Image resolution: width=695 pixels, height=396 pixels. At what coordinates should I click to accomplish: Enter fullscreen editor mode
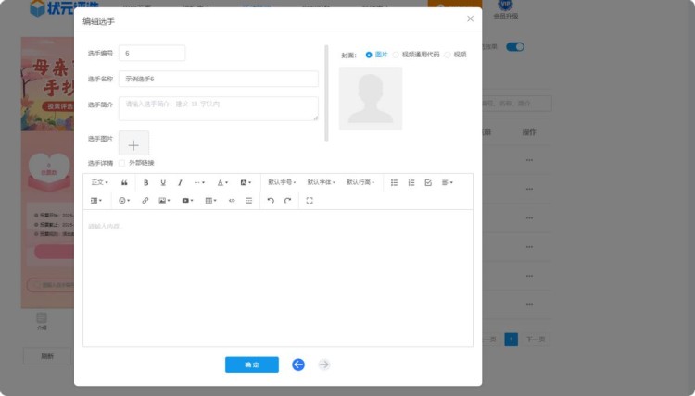(x=310, y=200)
